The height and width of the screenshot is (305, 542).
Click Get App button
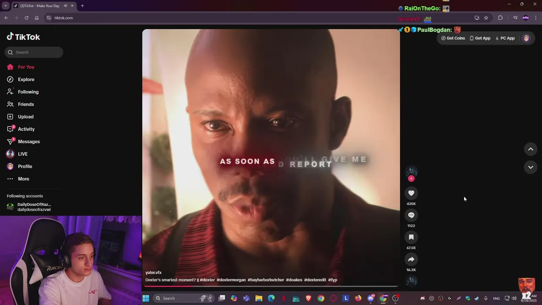[480, 38]
